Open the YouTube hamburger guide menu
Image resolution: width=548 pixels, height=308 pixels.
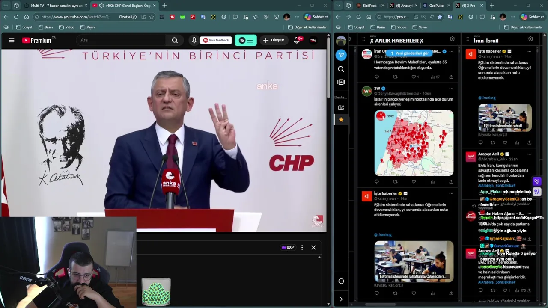tap(12, 40)
